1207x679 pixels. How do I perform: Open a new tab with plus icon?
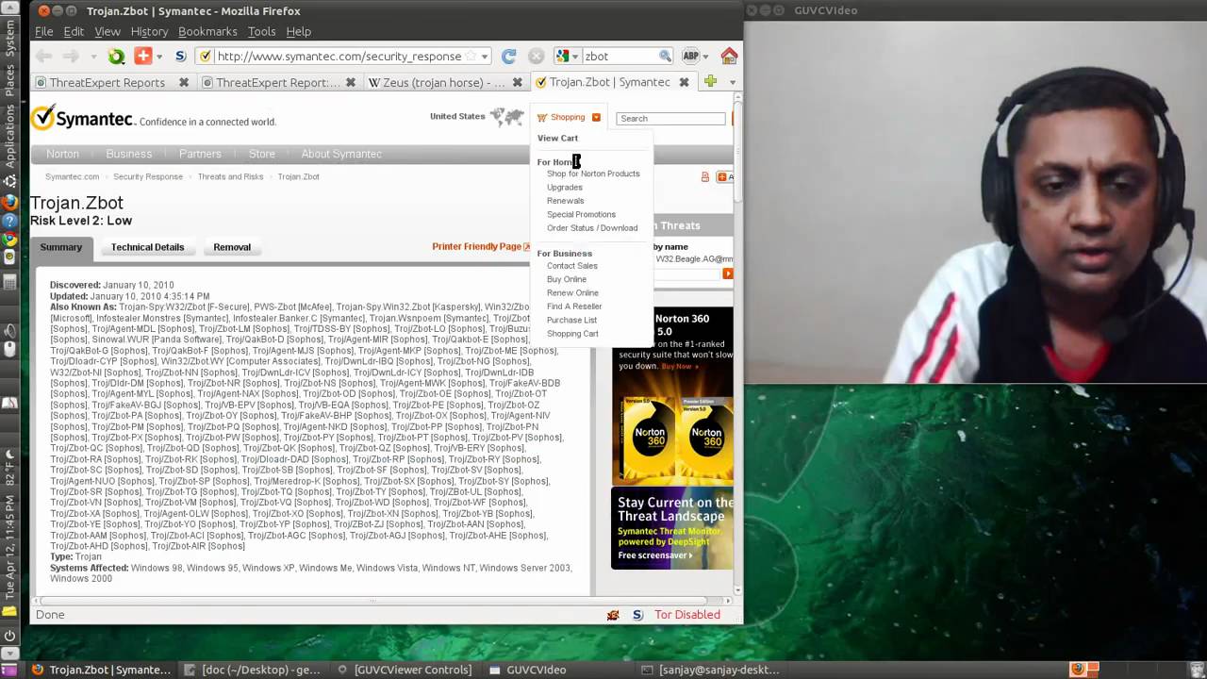(710, 82)
